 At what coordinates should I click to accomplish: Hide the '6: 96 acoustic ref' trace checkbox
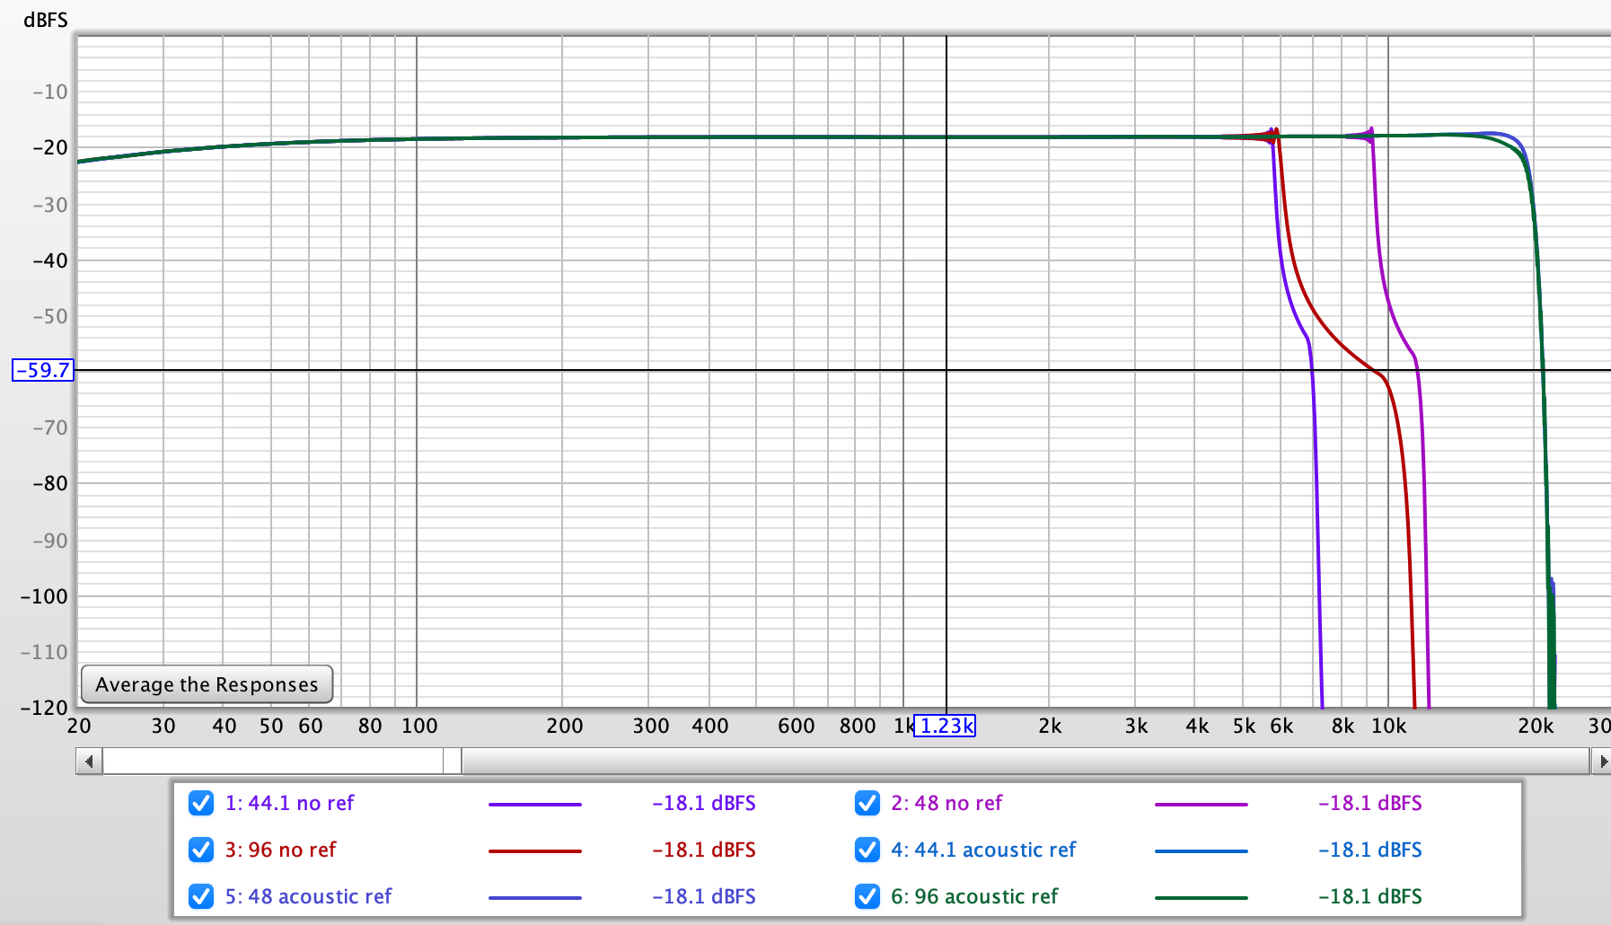[x=867, y=896]
